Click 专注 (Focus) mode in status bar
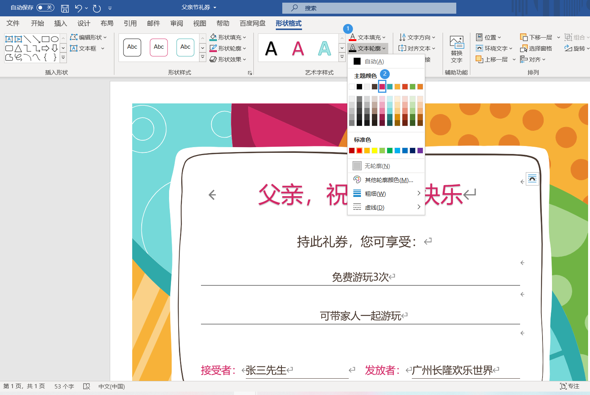The image size is (590, 395). pos(569,386)
